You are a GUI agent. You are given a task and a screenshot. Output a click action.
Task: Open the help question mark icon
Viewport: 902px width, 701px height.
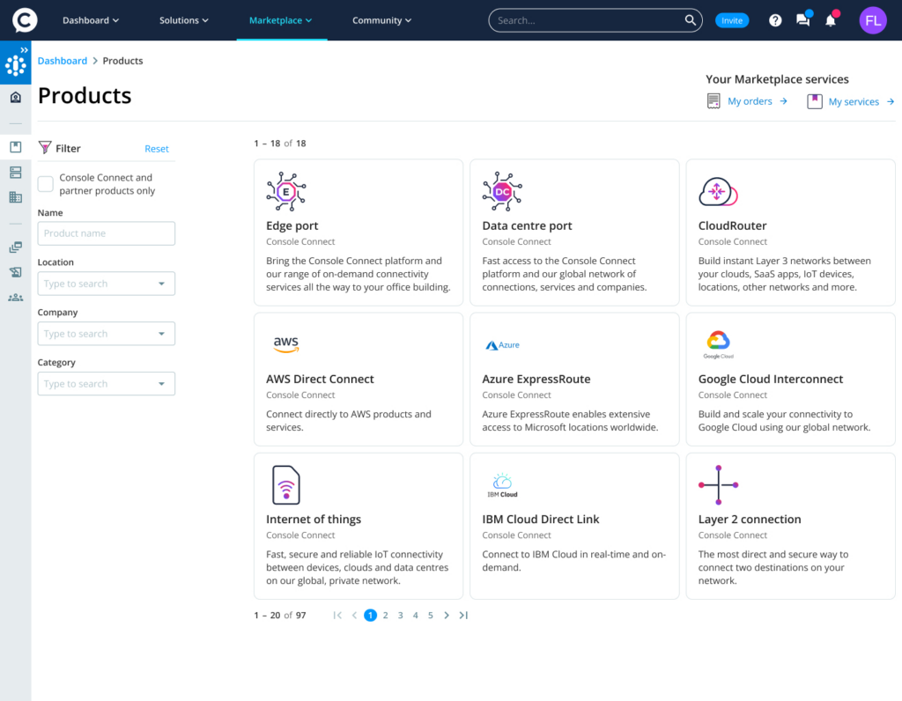(x=774, y=19)
